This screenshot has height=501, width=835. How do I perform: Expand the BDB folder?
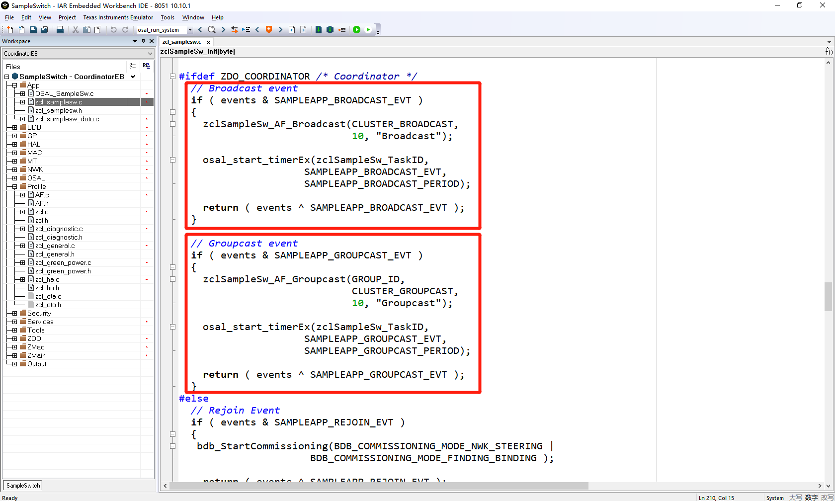click(x=14, y=127)
